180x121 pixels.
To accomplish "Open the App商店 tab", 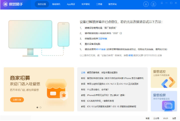I will point(71,4).
